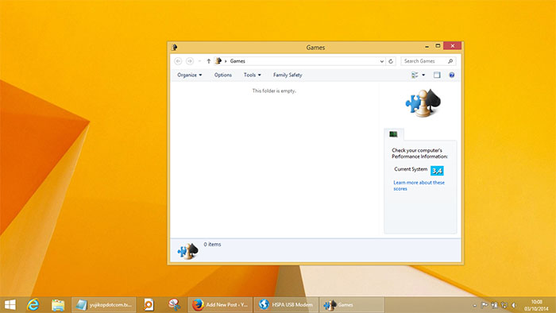Expand the breadcrumb chevron before Games
Screen dimensions: 556x313
click(226, 61)
